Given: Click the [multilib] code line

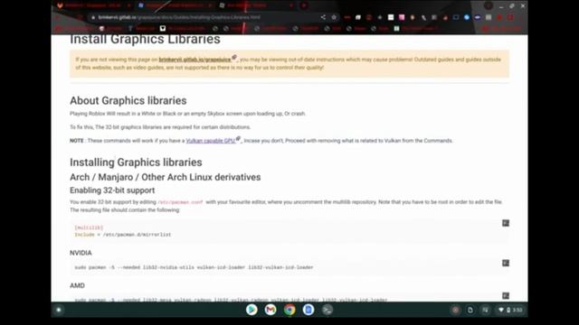Looking at the screenshot, I should pos(89,227).
